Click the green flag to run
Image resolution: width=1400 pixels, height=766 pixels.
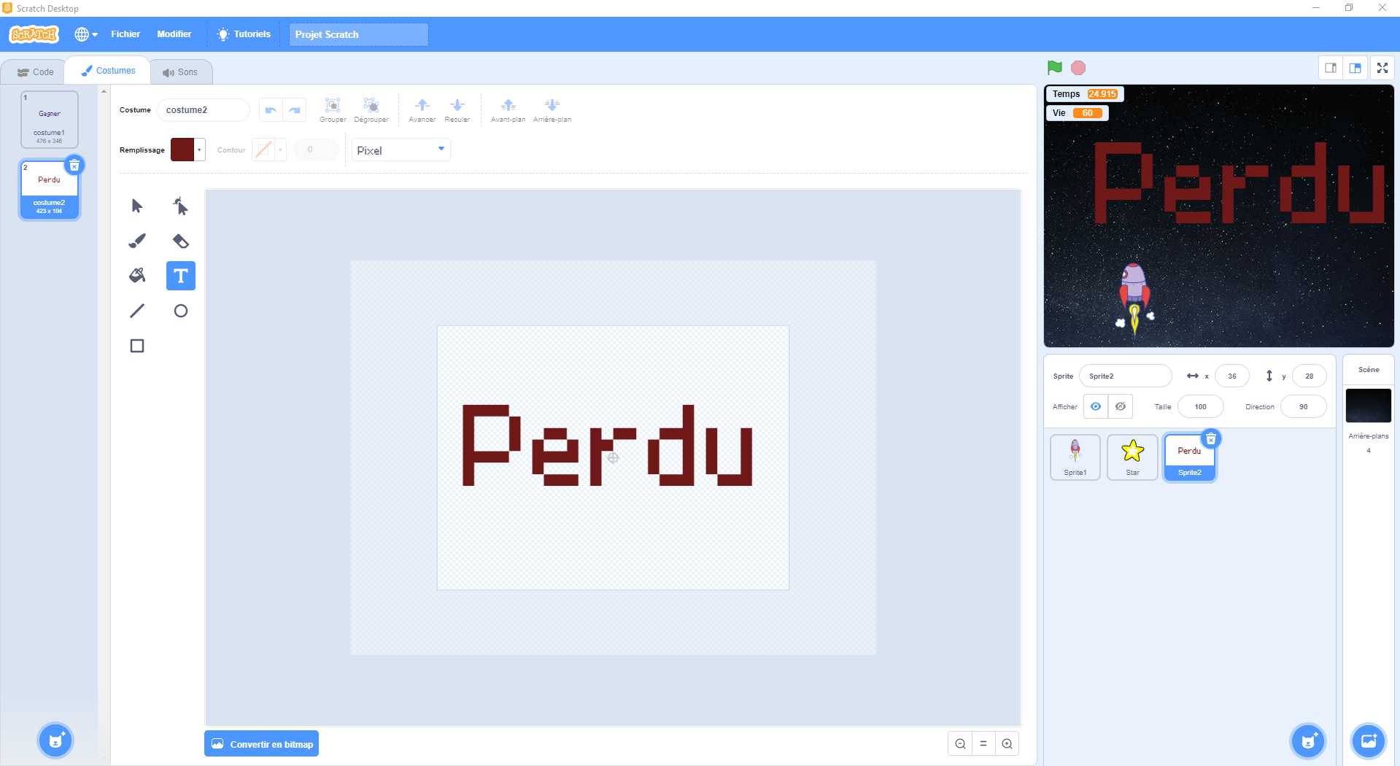(x=1054, y=68)
